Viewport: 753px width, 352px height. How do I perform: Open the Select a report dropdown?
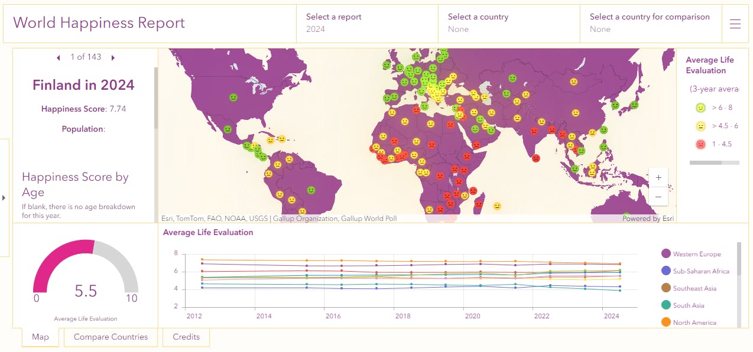(366, 24)
